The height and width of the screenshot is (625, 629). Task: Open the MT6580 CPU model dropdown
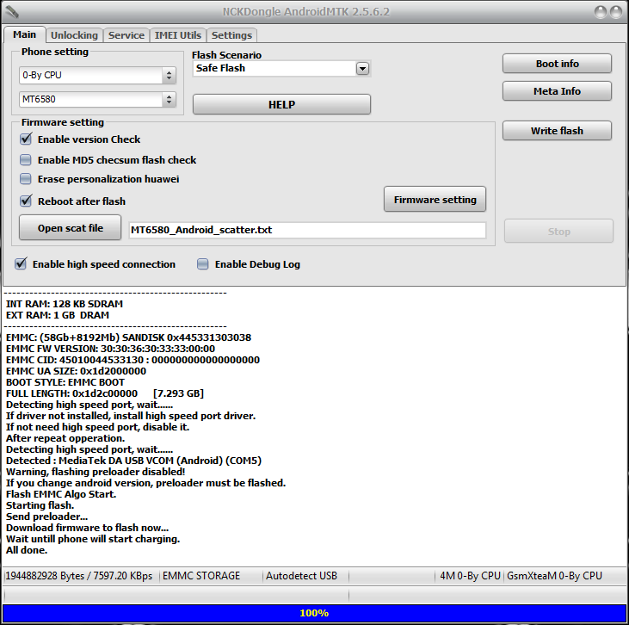[97, 99]
